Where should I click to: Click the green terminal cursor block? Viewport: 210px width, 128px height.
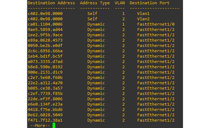(54, 126)
